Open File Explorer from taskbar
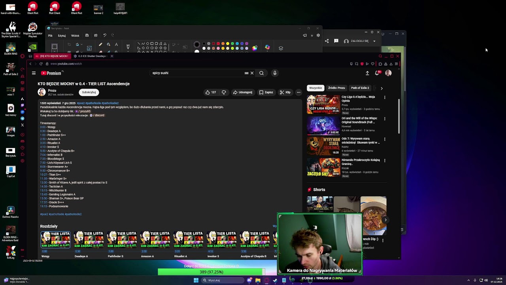The image size is (506, 285). click(258, 280)
